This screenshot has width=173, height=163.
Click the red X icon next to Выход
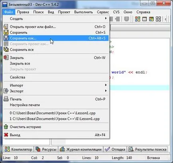6,135
